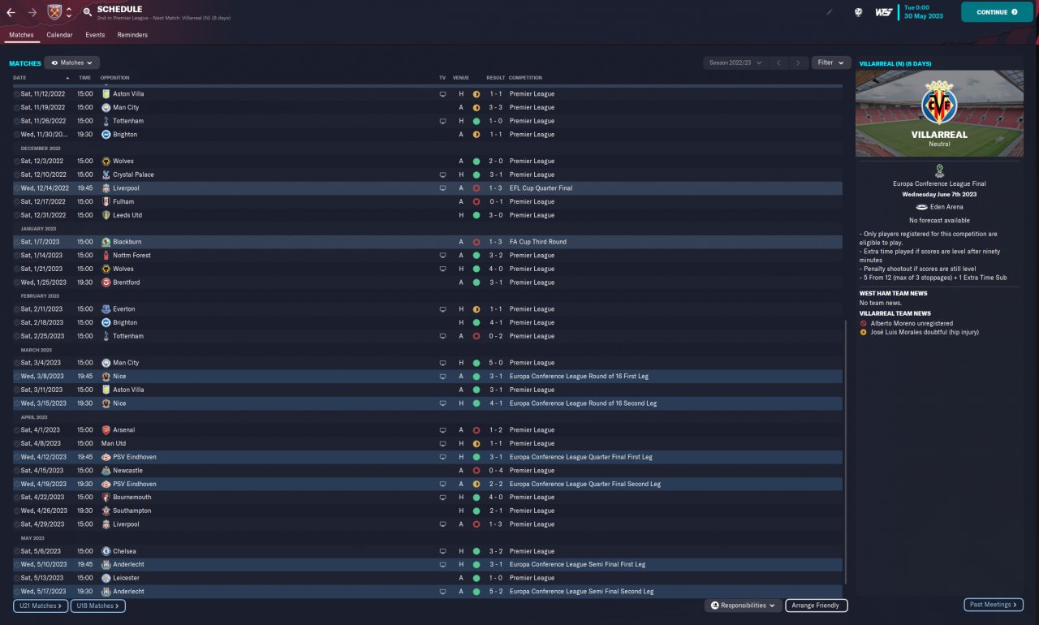The width and height of the screenshot is (1039, 625).
Task: Open the globe trophy icon in top bar
Action: (x=858, y=12)
